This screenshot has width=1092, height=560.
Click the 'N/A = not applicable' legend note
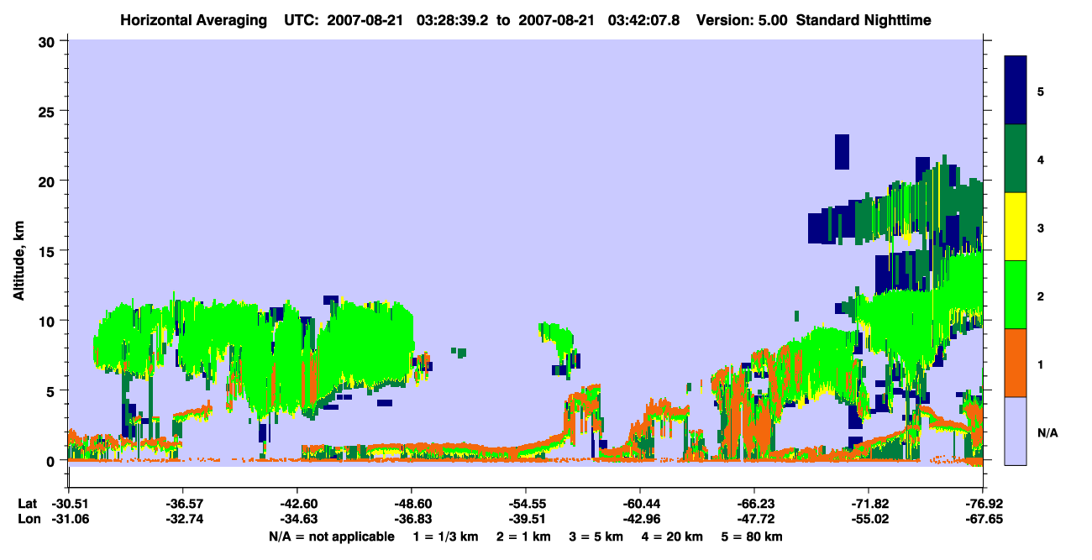[331, 536]
